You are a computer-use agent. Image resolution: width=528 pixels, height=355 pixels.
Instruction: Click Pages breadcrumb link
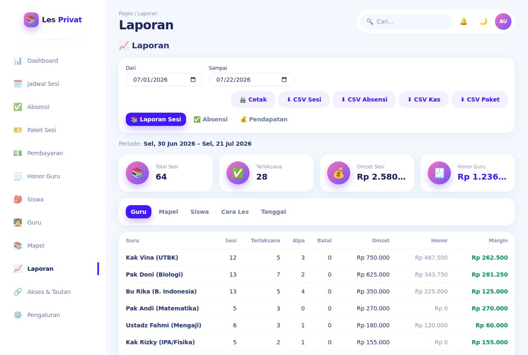click(x=126, y=14)
